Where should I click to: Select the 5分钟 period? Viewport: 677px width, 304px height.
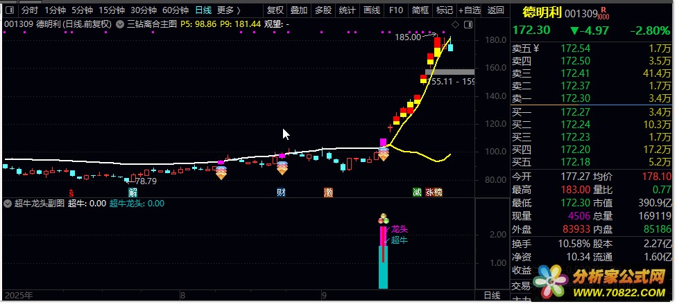[x=82, y=10]
